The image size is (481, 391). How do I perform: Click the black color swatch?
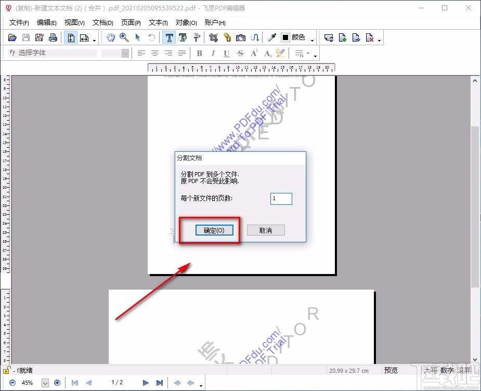pyautogui.click(x=285, y=37)
